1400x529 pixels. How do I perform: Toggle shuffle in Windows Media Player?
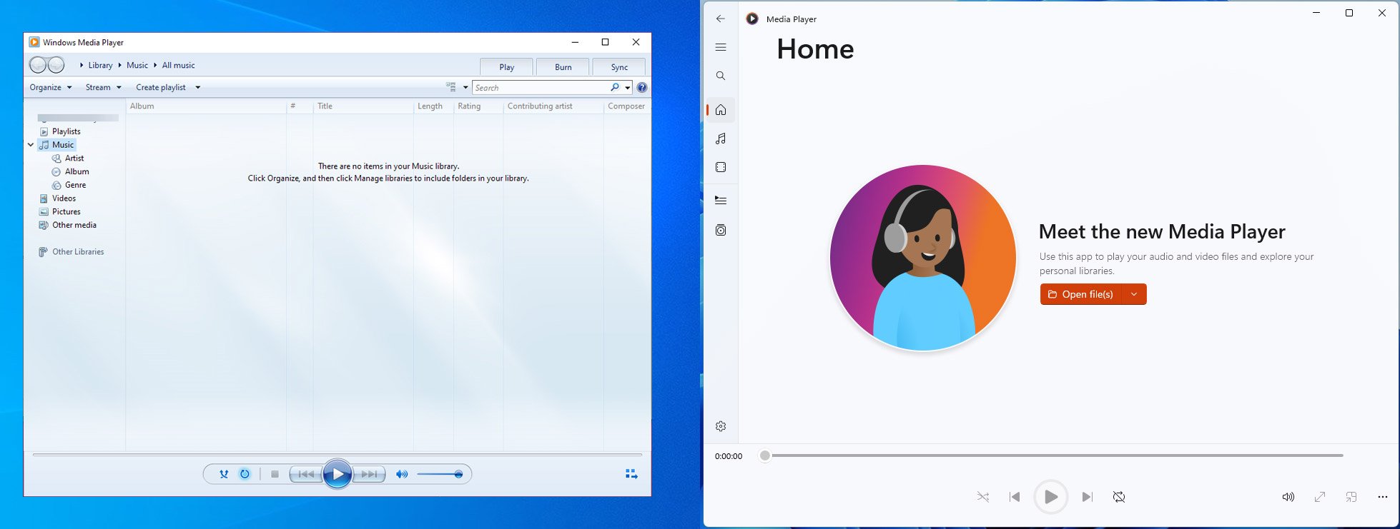tap(224, 474)
